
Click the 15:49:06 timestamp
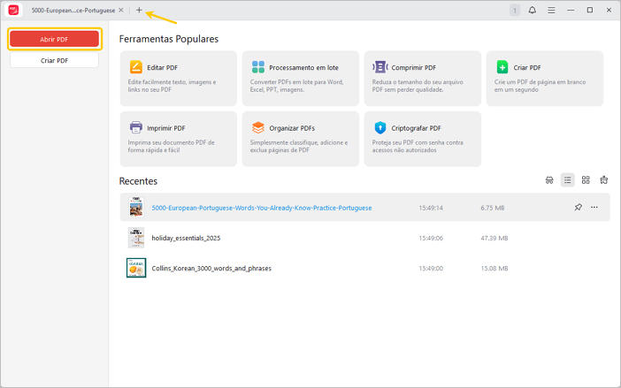tap(431, 238)
